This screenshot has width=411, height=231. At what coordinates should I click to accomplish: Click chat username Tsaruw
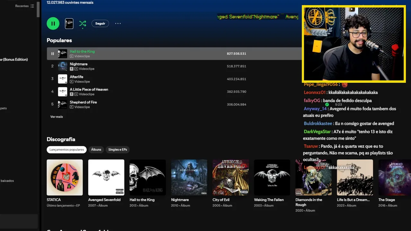tap(311, 146)
